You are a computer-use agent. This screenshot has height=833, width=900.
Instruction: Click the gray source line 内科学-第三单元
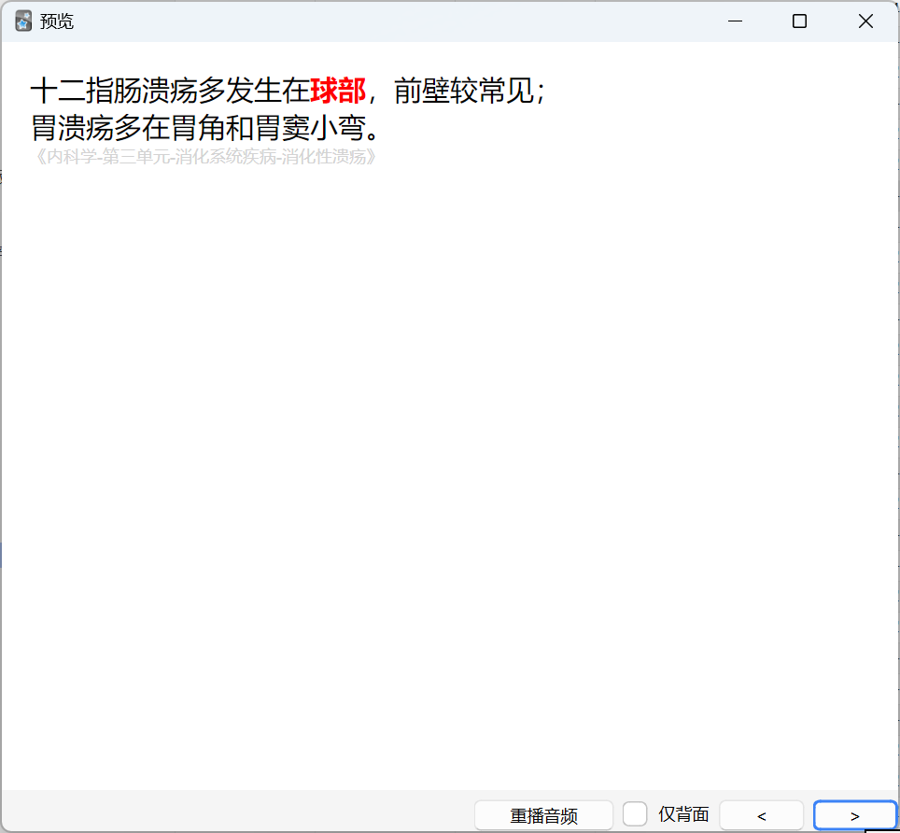204,156
